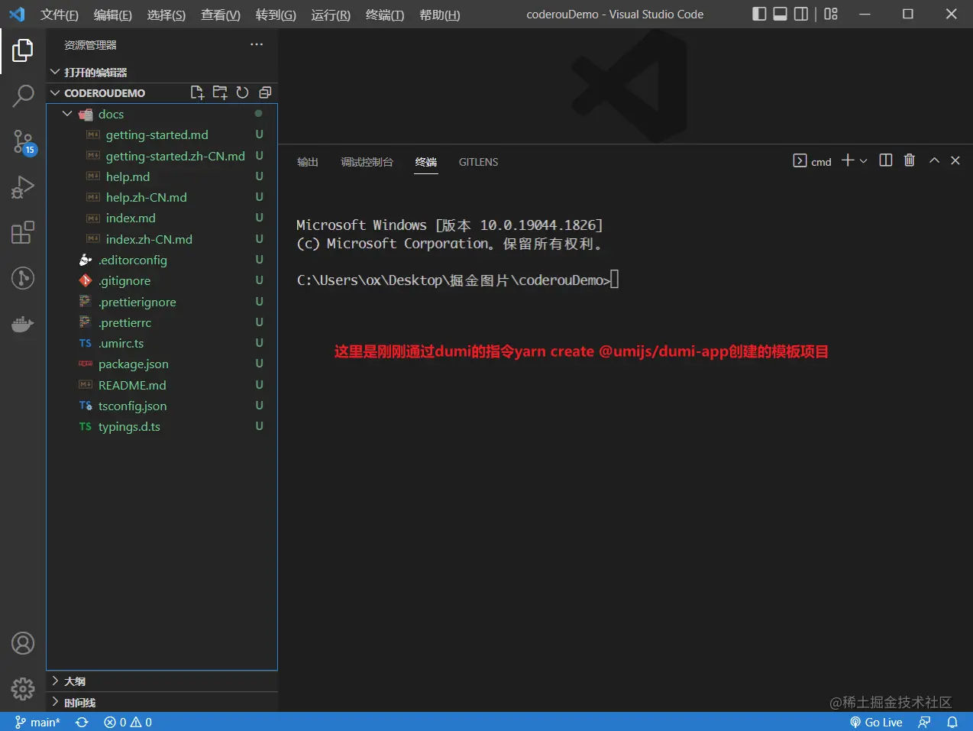Open the Explorer view in activity bar
Viewport: 973px width, 731px height.
click(23, 51)
